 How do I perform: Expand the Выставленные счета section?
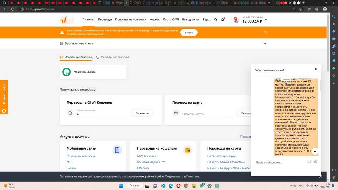pos(265,43)
